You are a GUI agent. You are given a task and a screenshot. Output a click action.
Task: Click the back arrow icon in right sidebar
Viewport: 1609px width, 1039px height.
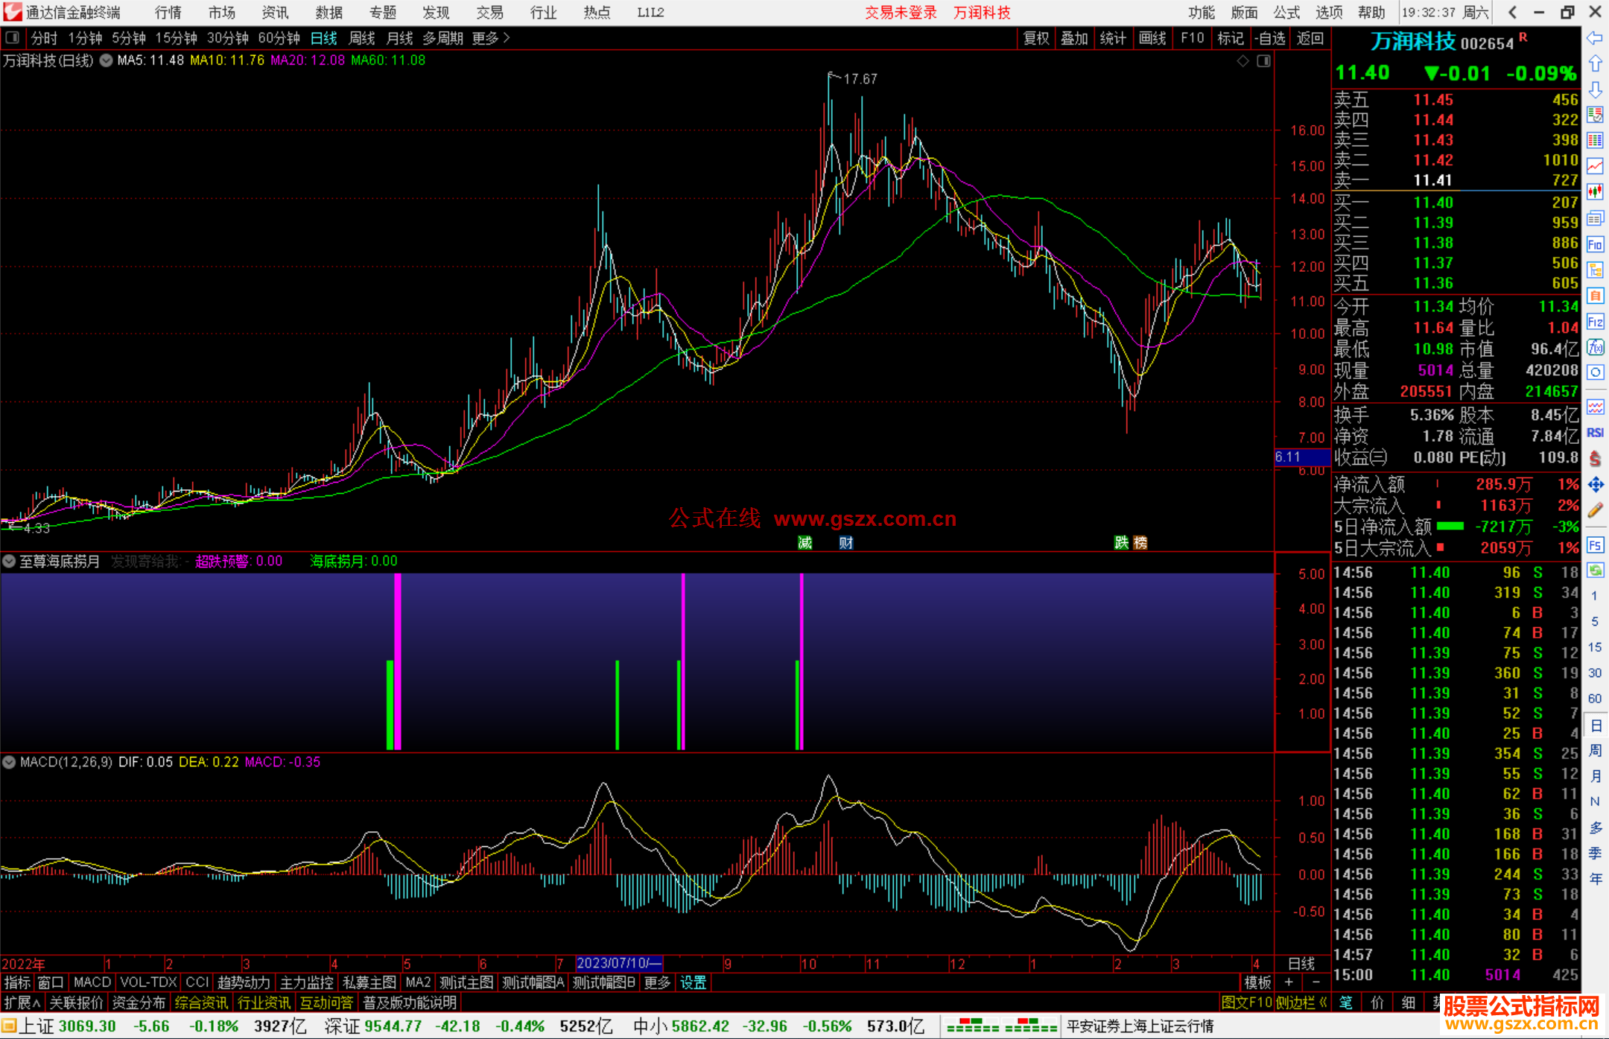(1595, 38)
